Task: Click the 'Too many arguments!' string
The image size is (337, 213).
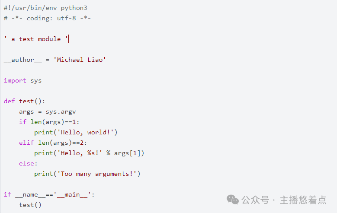Action: click(x=99, y=174)
